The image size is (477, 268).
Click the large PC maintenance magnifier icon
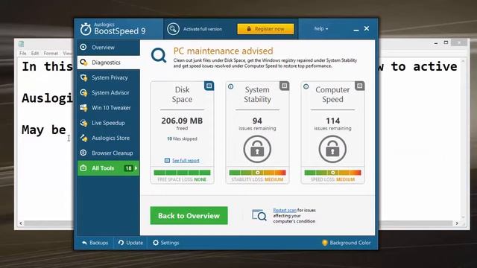(159, 56)
